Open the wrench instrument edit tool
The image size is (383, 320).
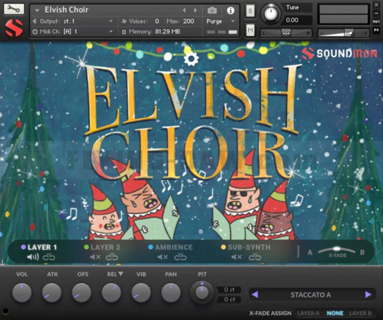(x=14, y=9)
